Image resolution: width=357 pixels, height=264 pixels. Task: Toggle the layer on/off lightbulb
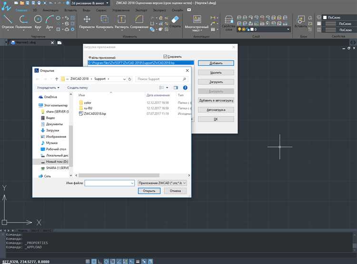point(239,29)
